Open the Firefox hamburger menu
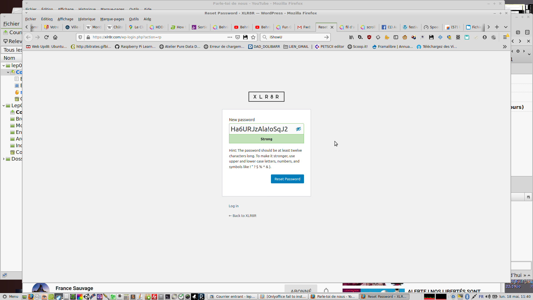This screenshot has width=533, height=300. (x=505, y=37)
